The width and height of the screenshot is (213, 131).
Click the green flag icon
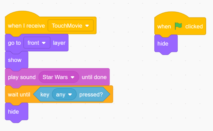point(178,26)
